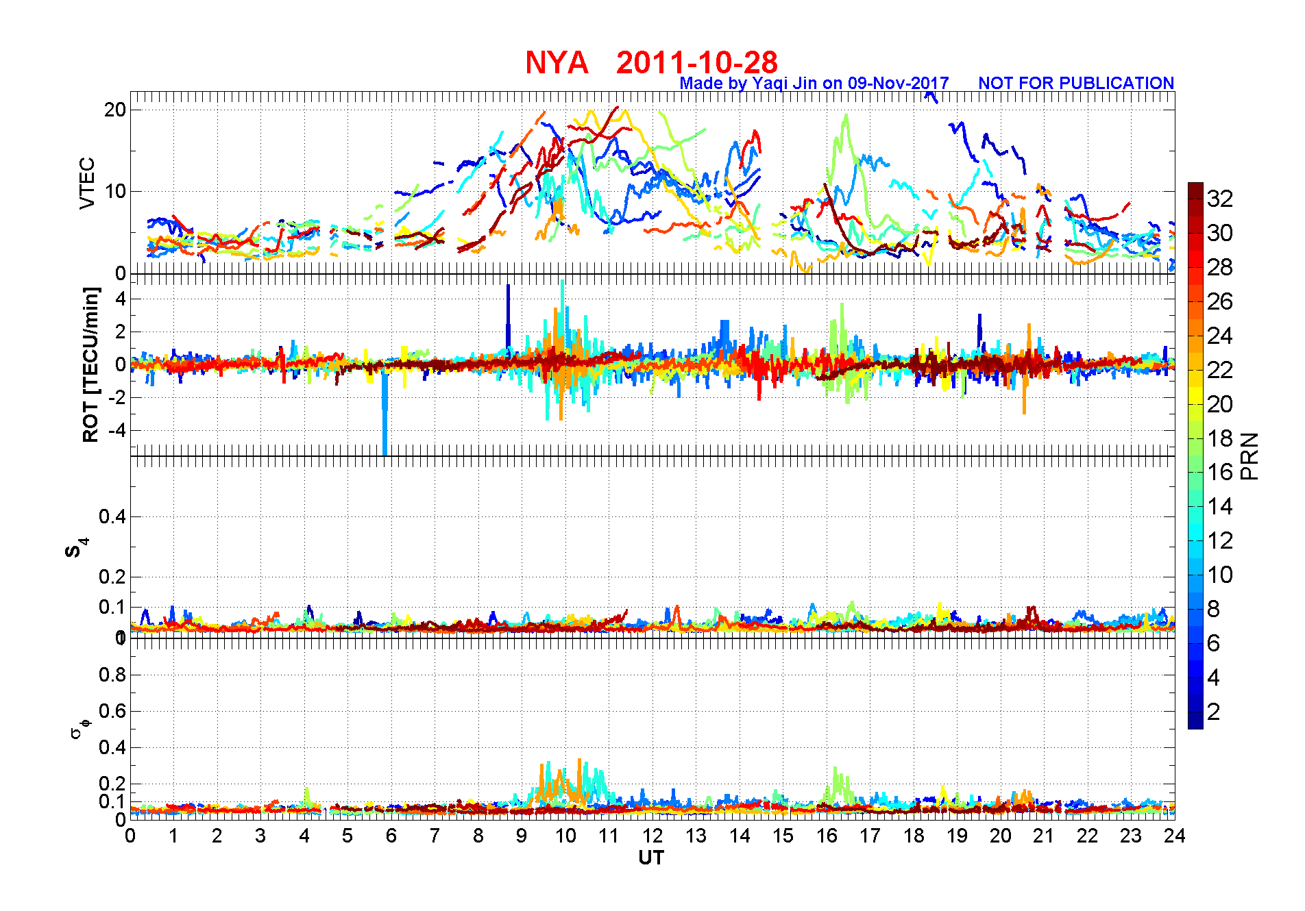Click the UT axis tick label "3"

(x=260, y=836)
